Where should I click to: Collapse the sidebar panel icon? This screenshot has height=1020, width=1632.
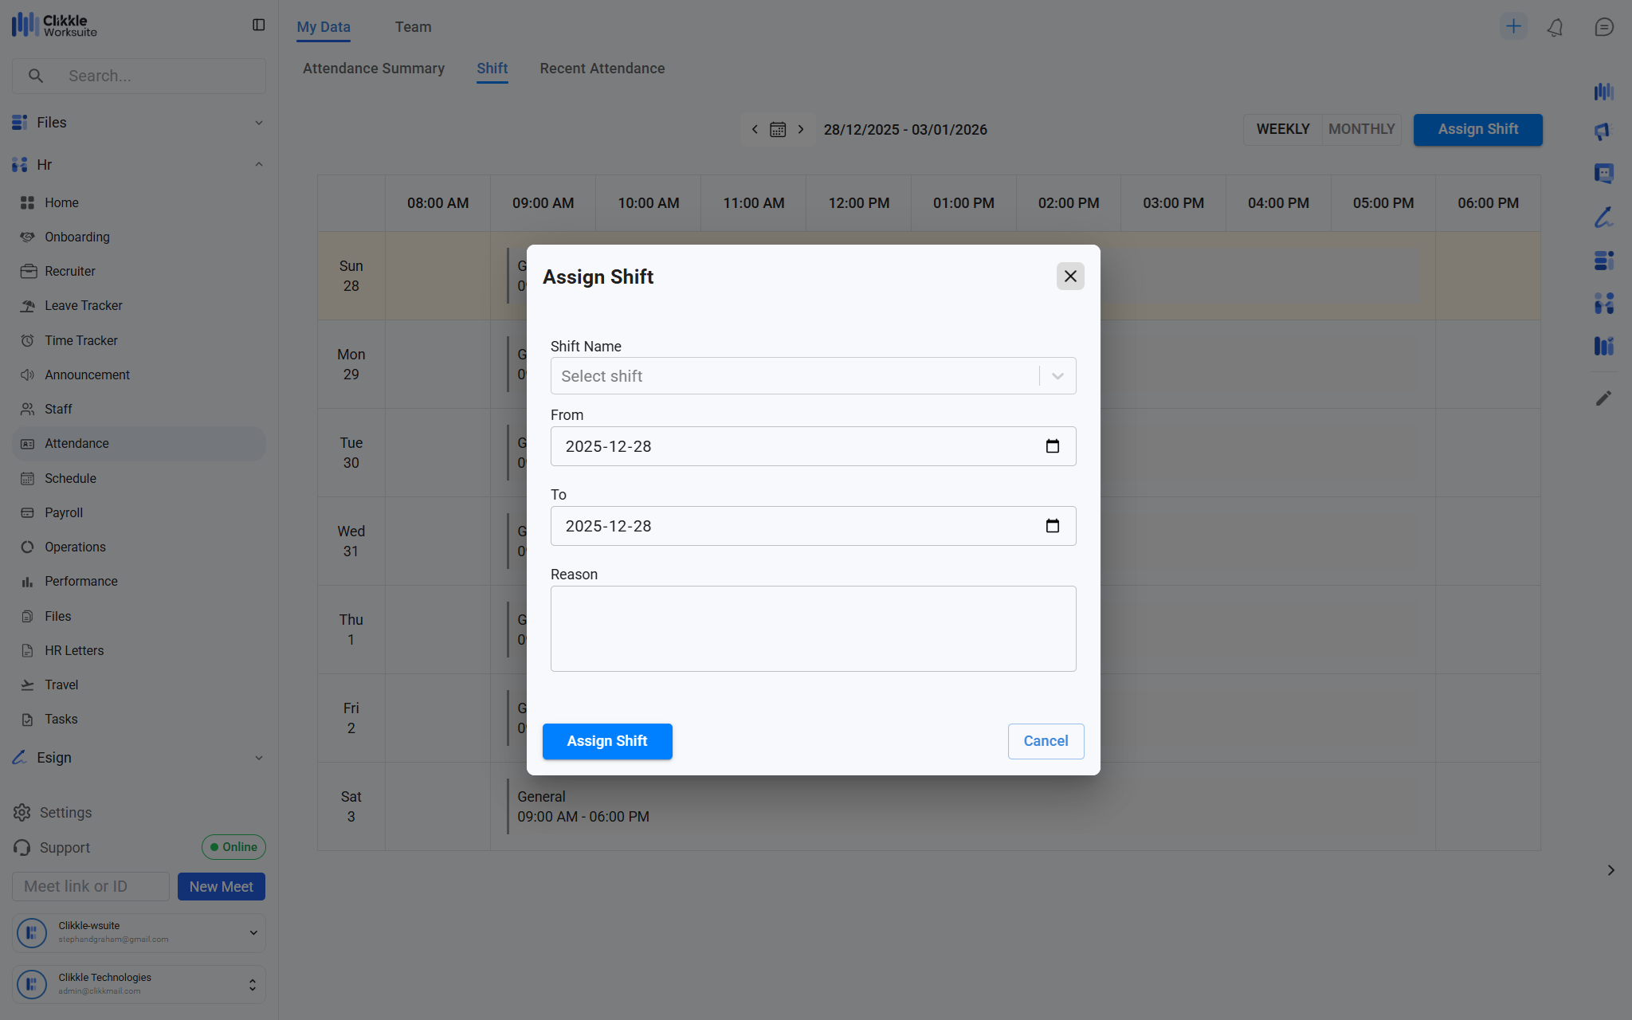(258, 25)
